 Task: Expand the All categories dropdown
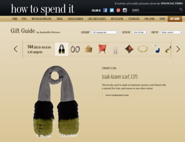[x=105, y=32]
